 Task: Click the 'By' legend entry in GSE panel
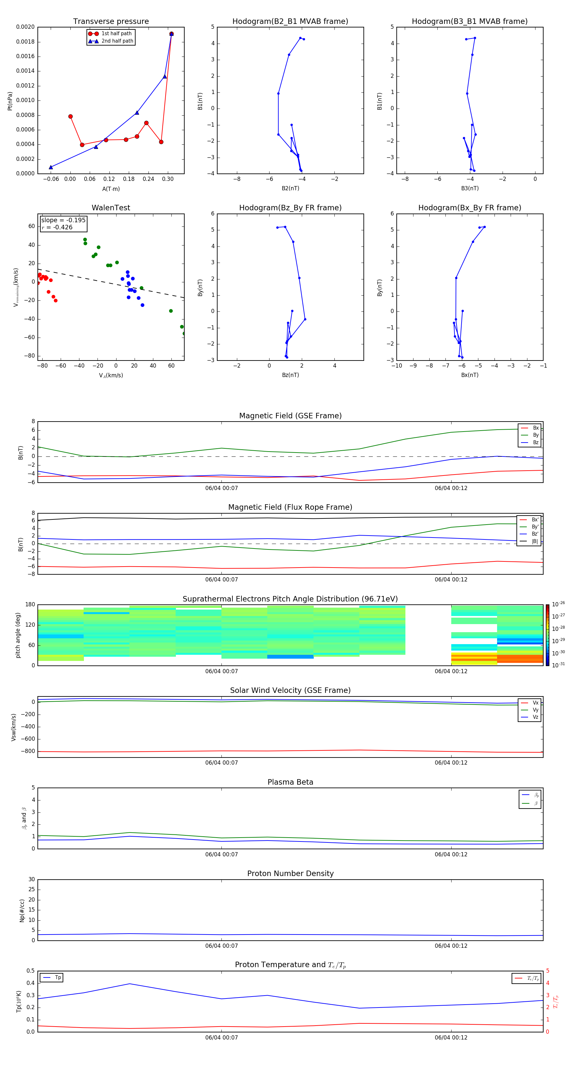530,435
